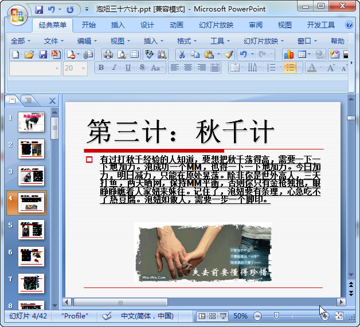Viewport: 360px width, 327px height.
Task: Expand the 文件 menu
Action: click(54, 41)
